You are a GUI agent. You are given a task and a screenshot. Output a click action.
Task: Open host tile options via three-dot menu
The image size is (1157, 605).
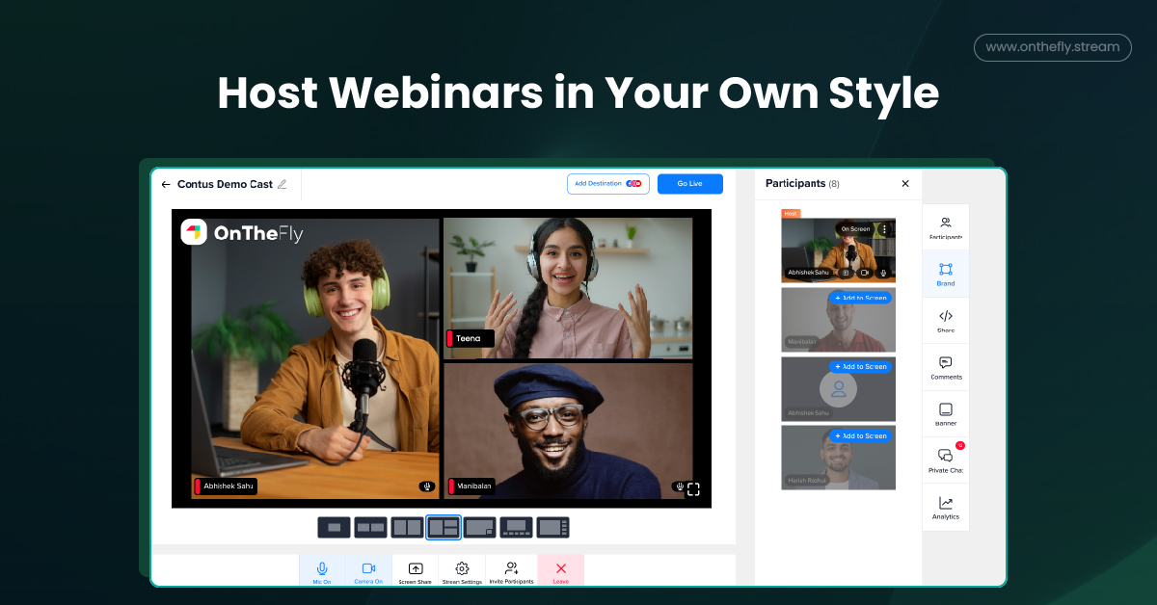tap(884, 229)
